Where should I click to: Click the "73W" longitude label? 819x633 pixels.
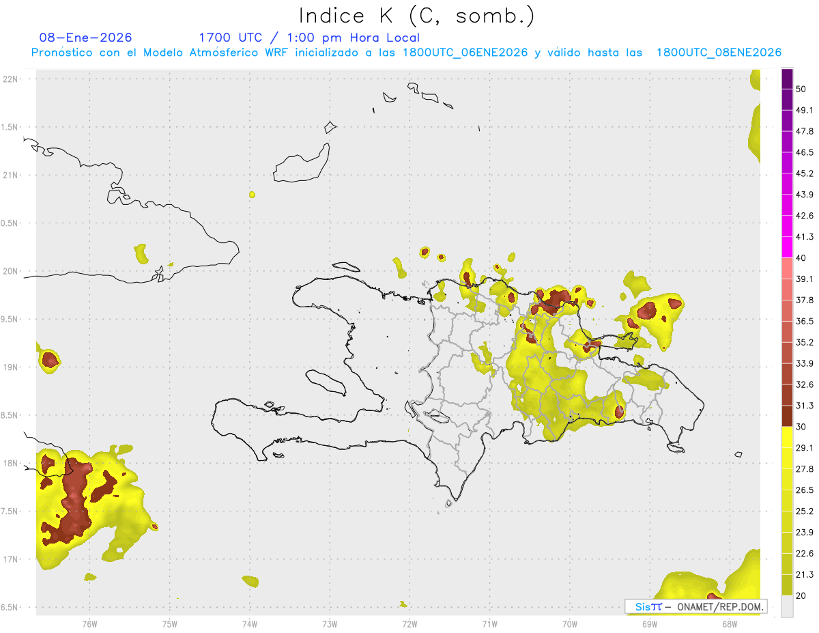click(x=330, y=623)
